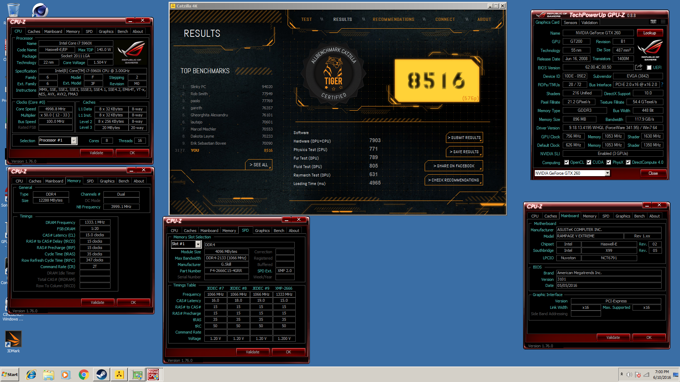Click the DRAM Frequency value 1333.1 MHz

[x=95, y=222]
